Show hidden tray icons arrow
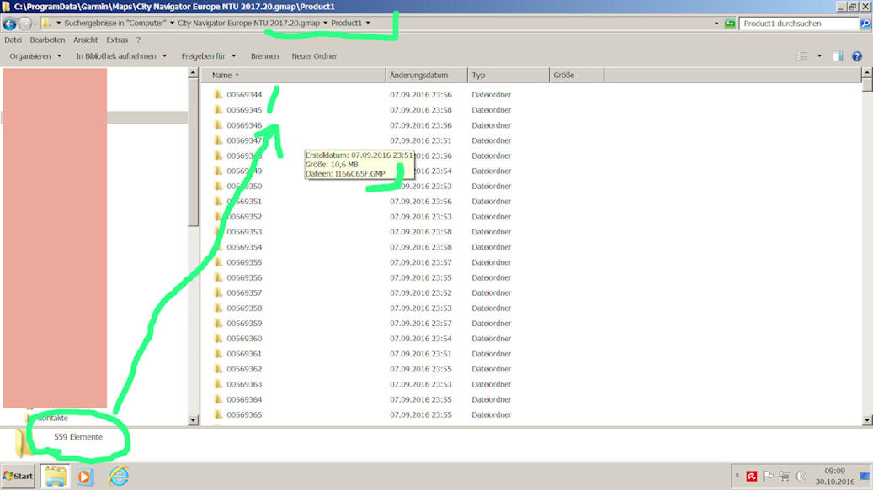Image resolution: width=873 pixels, height=490 pixels. pos(737,476)
